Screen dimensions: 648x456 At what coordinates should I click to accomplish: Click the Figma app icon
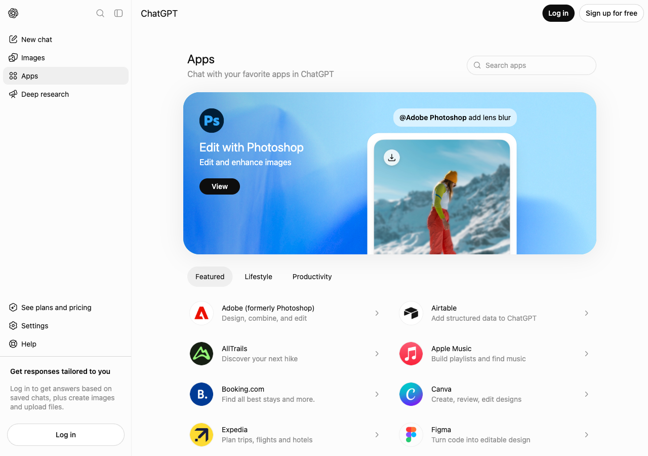411,435
